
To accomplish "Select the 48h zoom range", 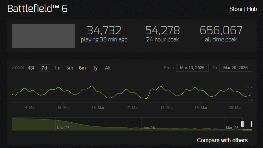I will [32, 68].
